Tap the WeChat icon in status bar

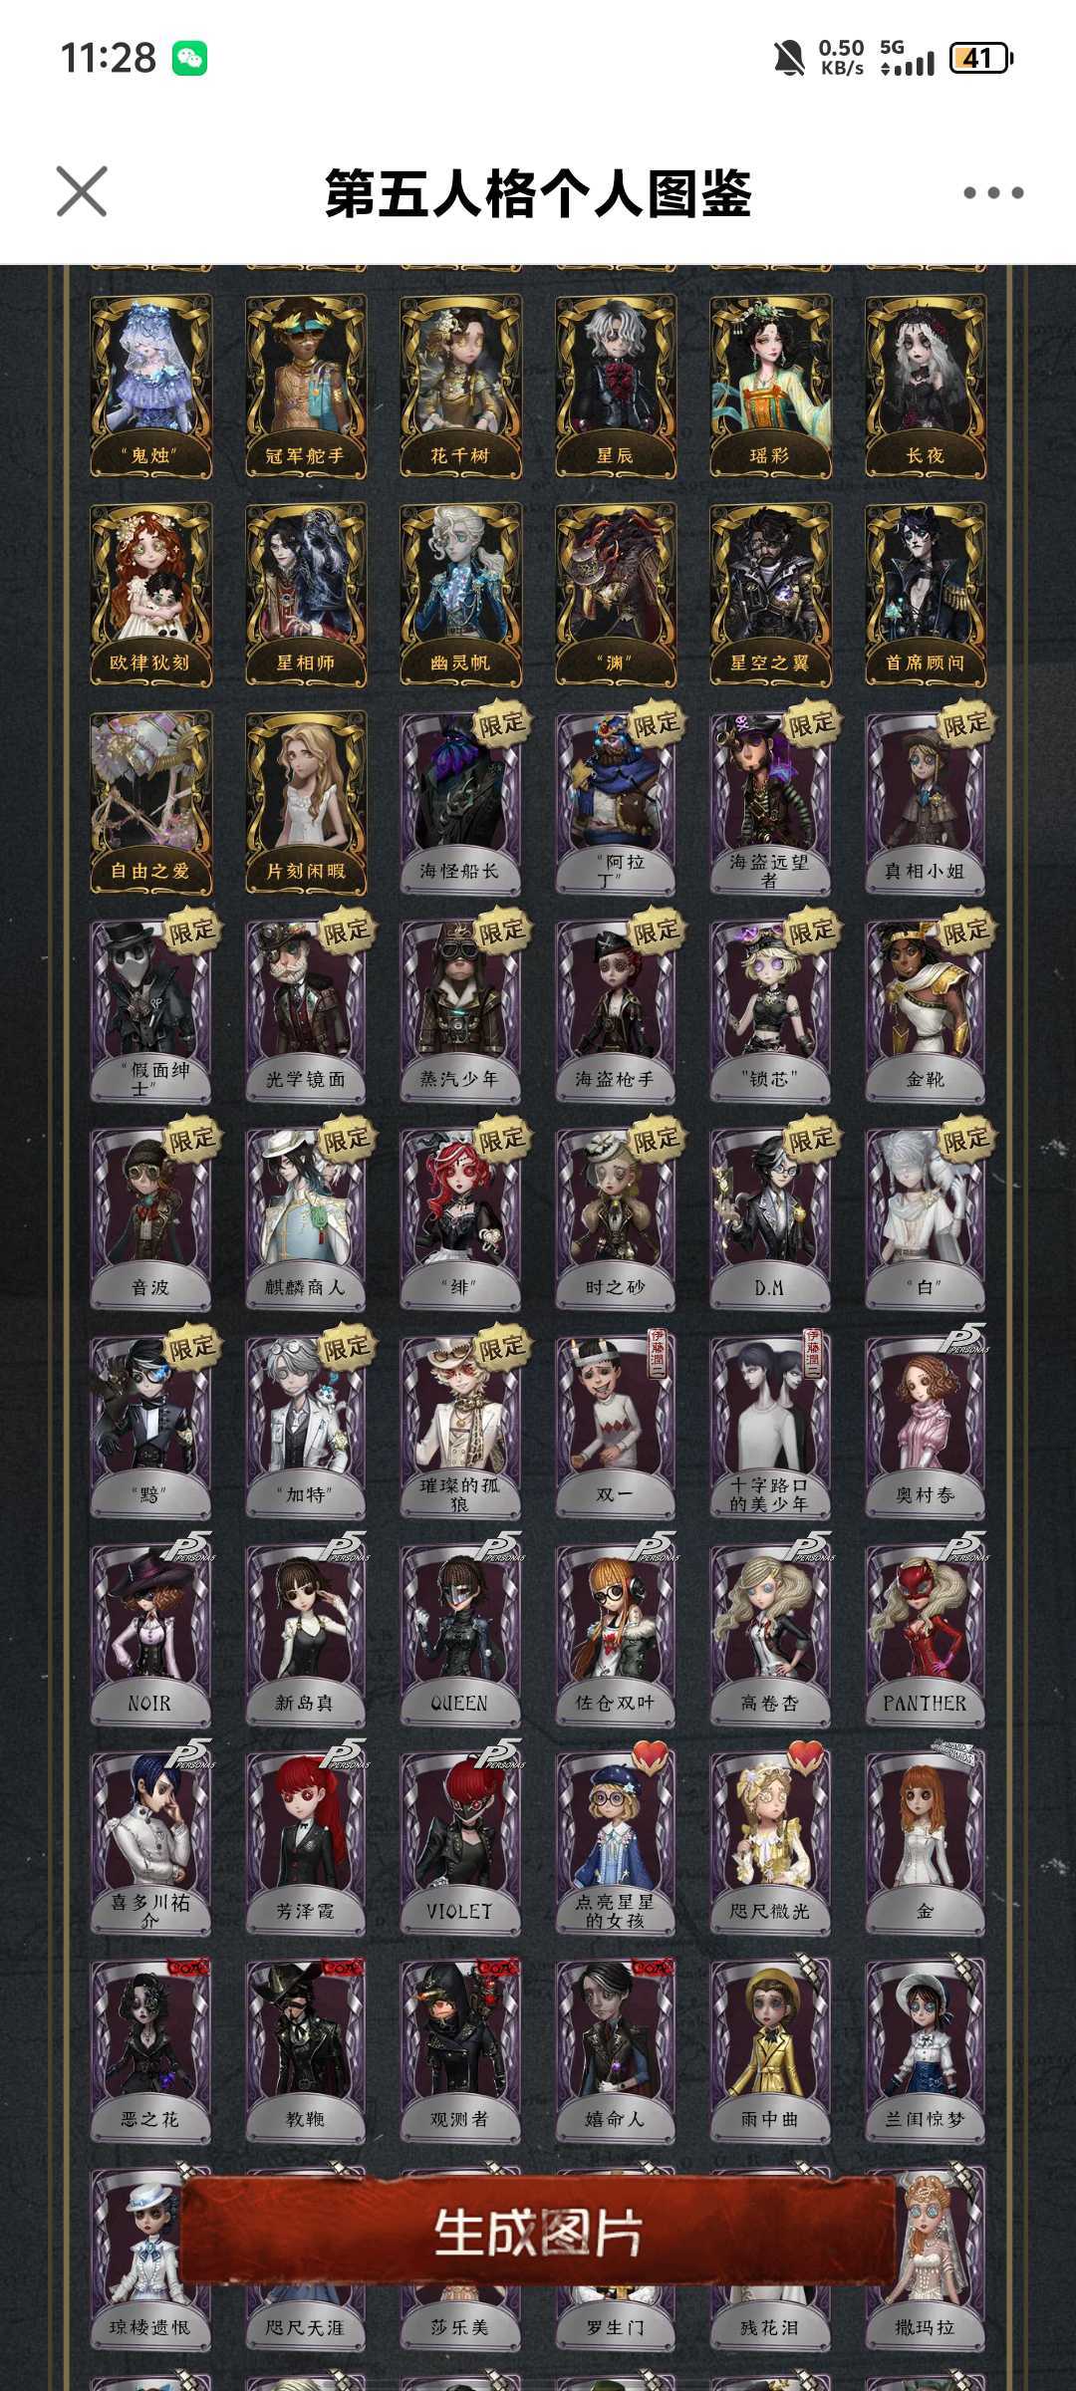pyautogui.click(x=189, y=58)
